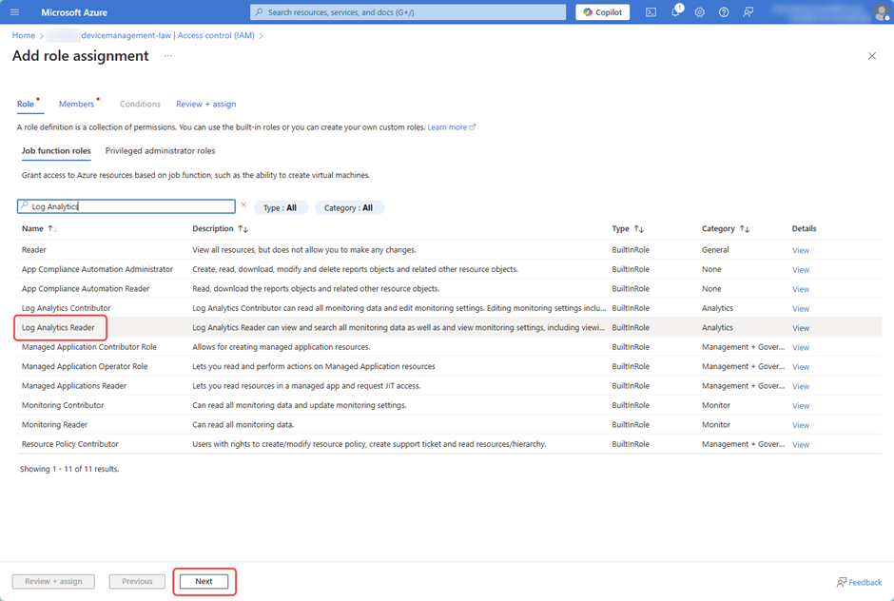View the notifications bell
894x601 pixels.
click(675, 11)
